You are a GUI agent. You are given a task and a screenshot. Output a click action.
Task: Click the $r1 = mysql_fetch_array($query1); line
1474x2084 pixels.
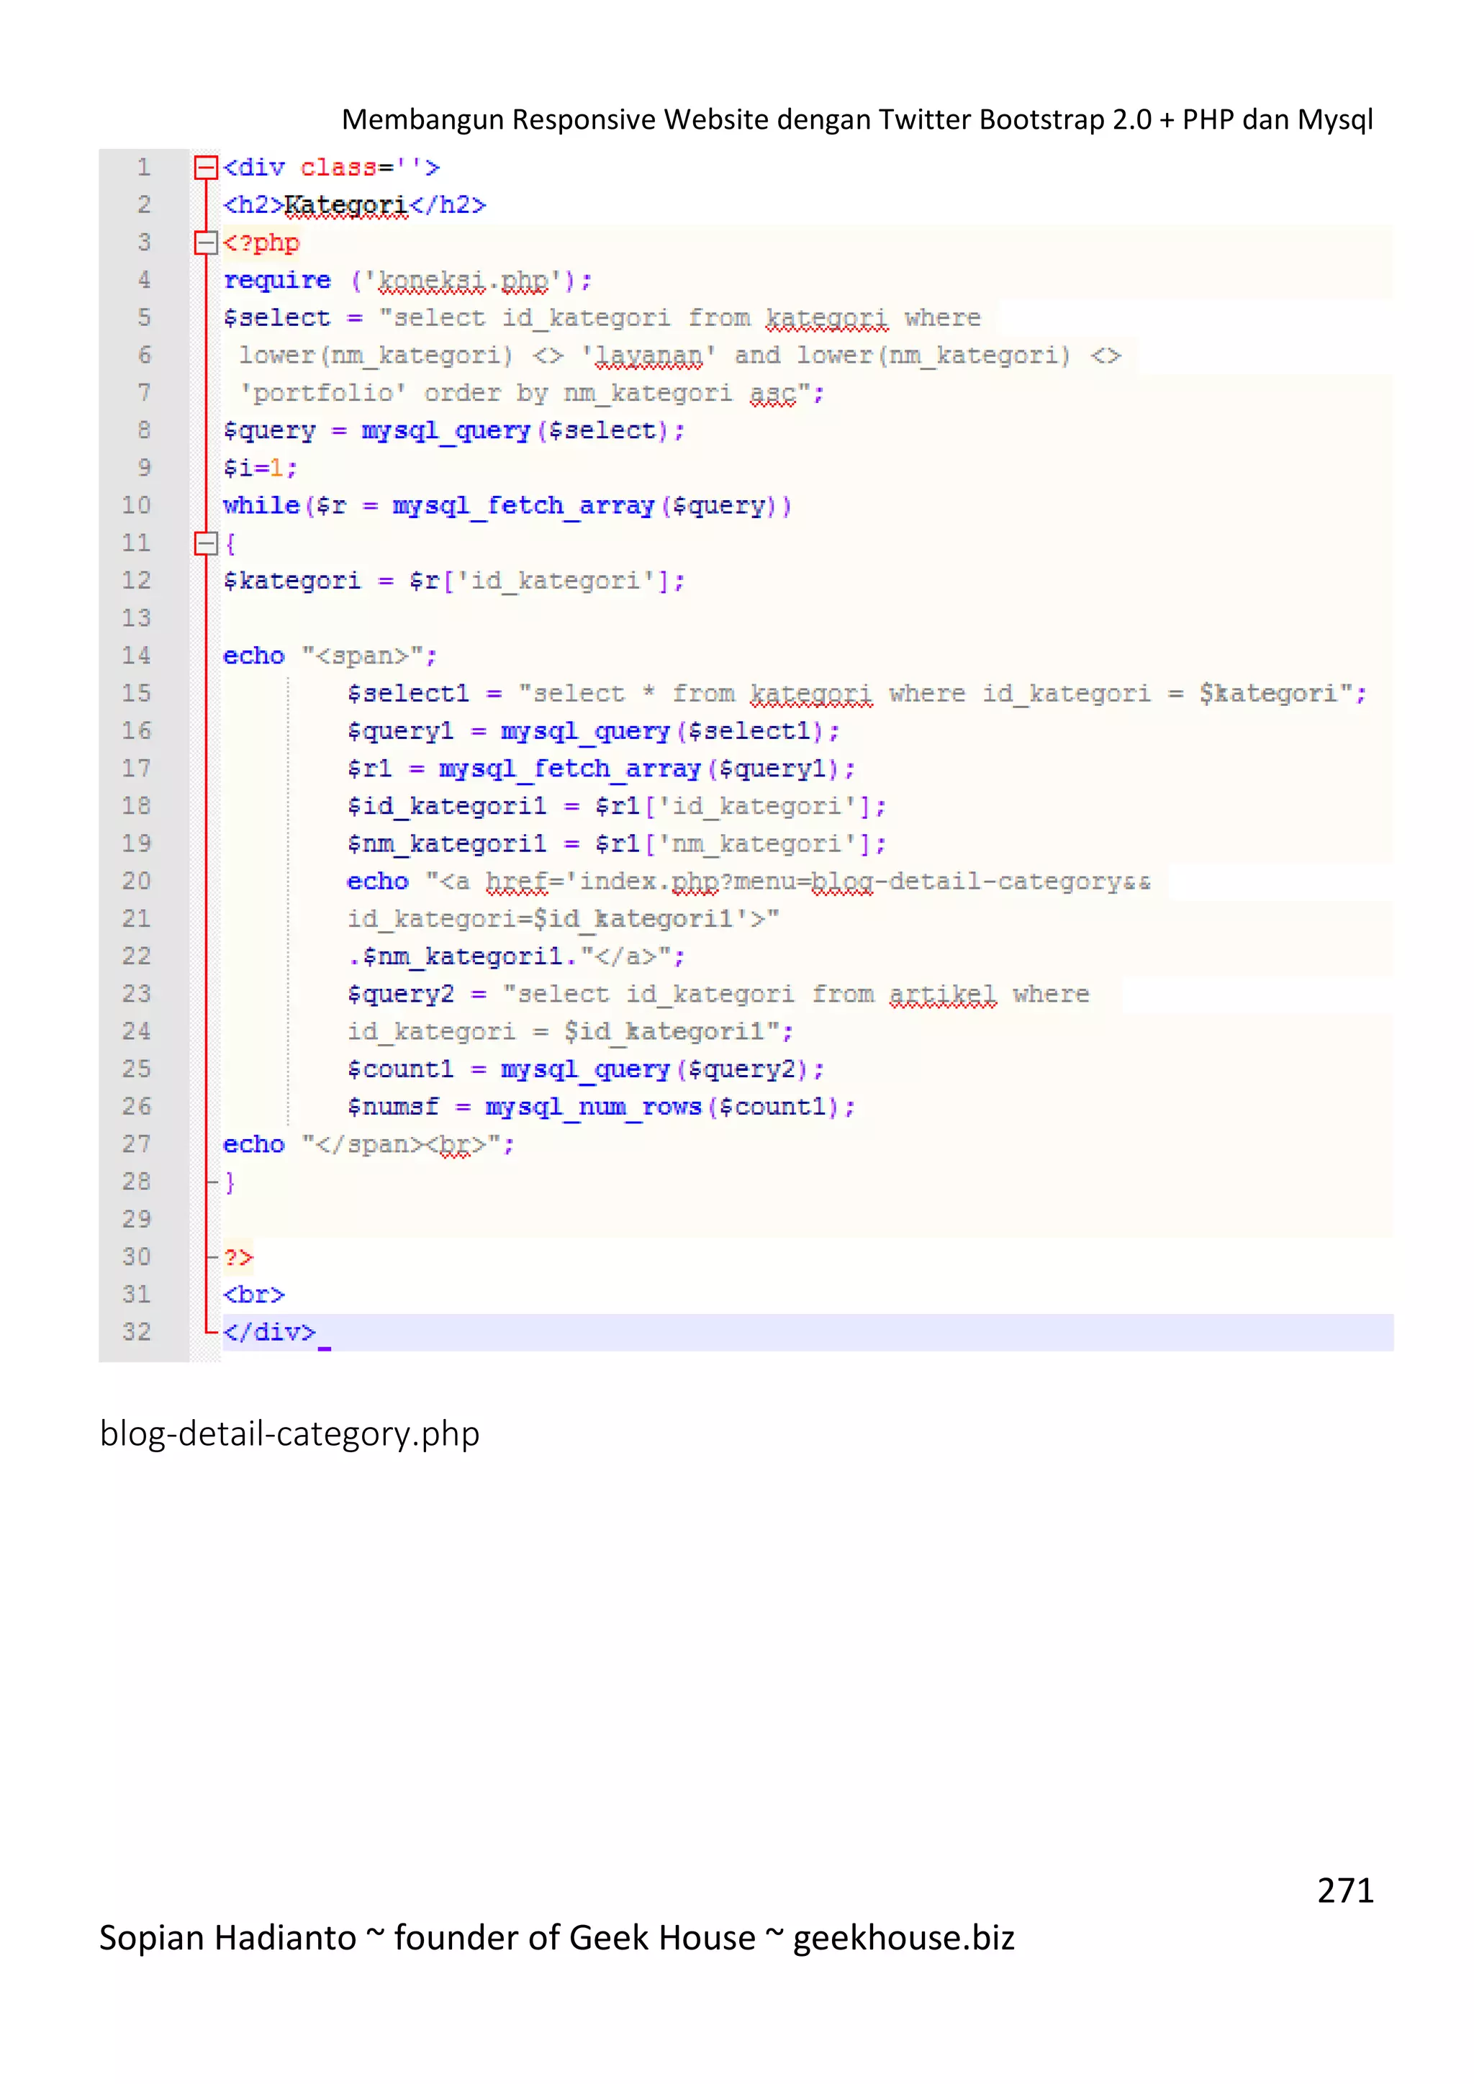coord(601,769)
